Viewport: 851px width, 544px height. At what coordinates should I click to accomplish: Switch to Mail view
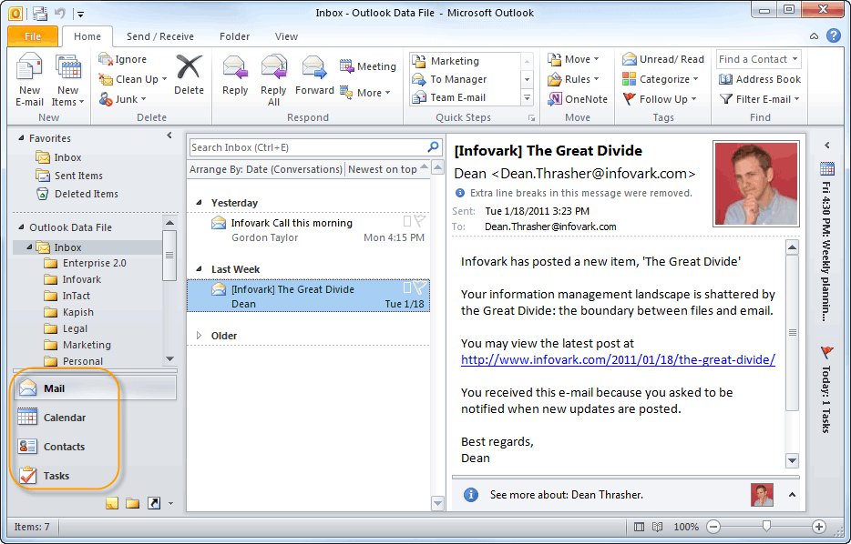pos(95,388)
